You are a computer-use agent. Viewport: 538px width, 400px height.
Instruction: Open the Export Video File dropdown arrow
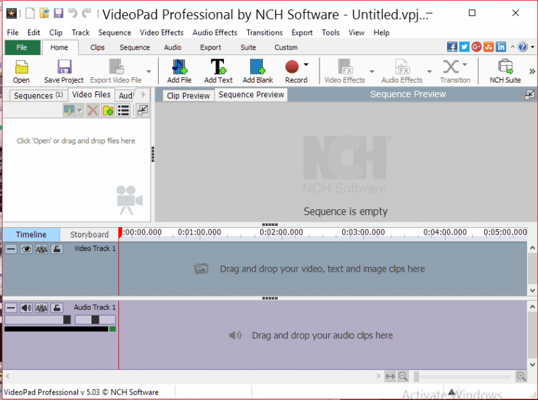[149, 71]
